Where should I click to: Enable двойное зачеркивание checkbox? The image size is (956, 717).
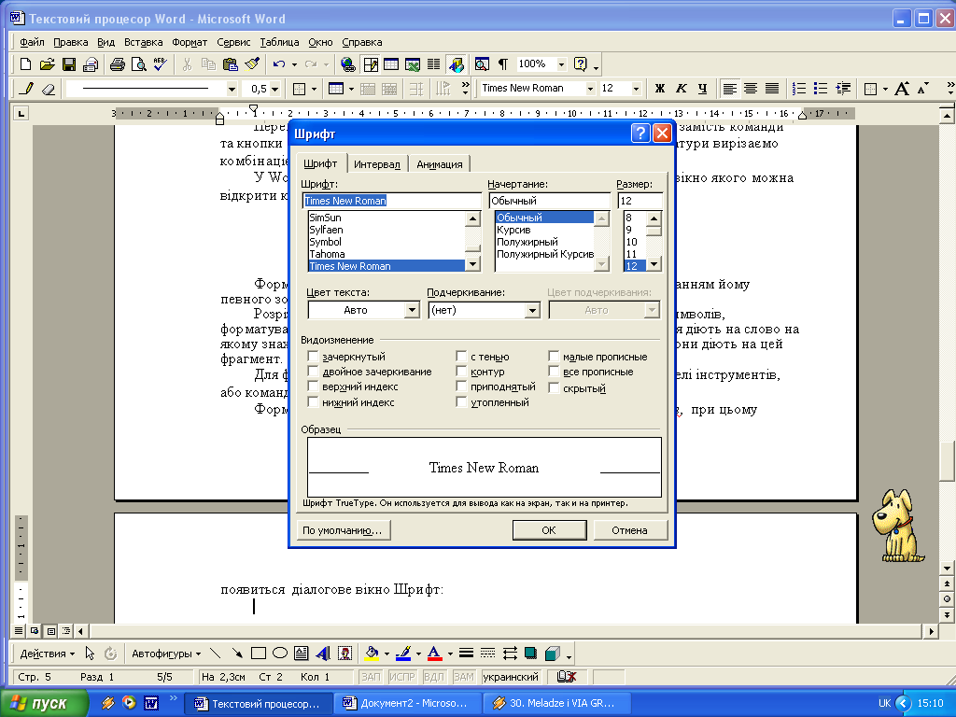[x=313, y=372]
